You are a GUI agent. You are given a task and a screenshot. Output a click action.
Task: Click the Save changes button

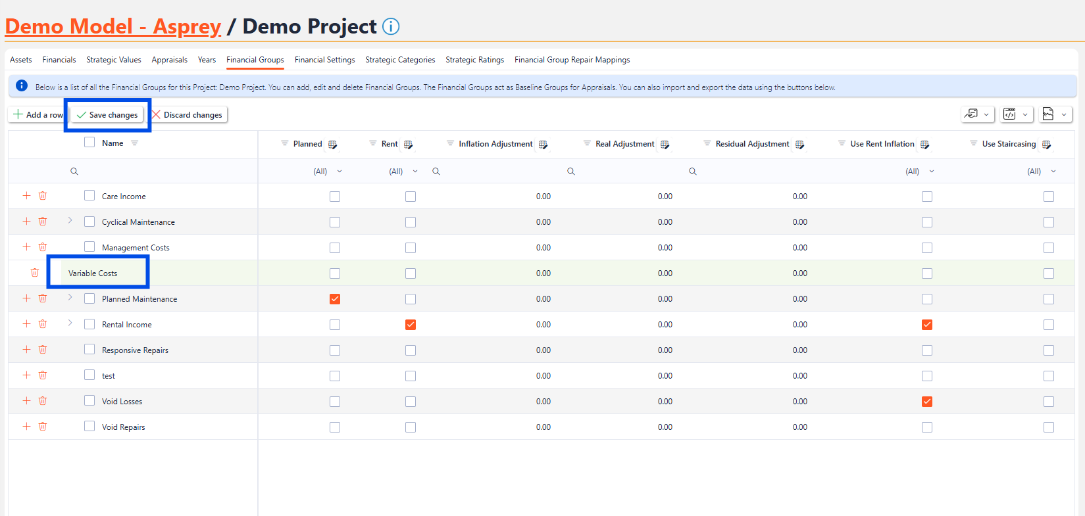107,115
